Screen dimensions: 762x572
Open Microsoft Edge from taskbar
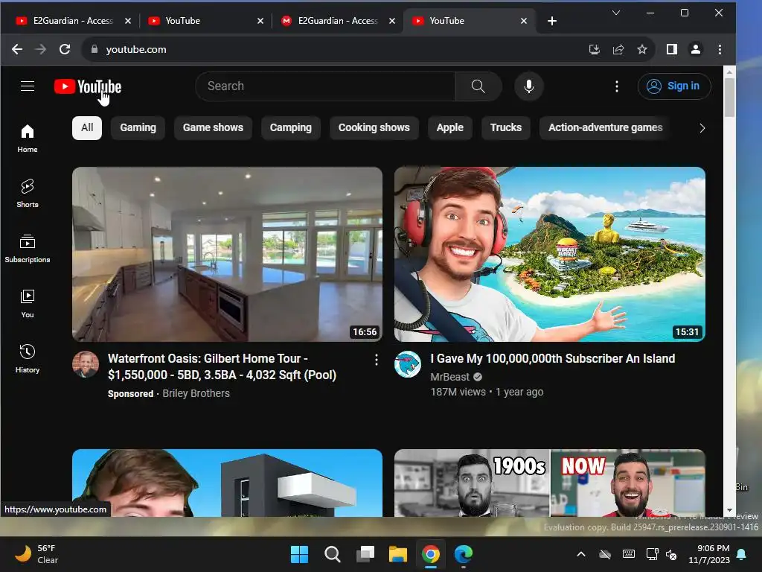[463, 554]
